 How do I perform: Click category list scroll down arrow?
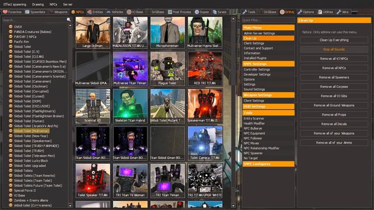70,205
